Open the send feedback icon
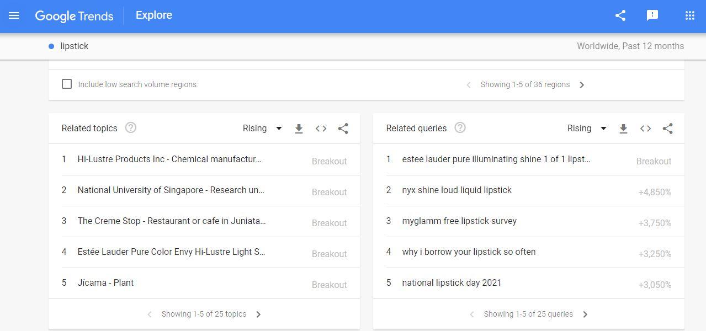706x331 pixels. click(652, 15)
